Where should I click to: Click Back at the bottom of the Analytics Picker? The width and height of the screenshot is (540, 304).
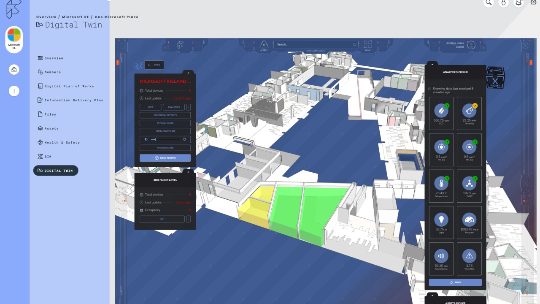pos(455,282)
